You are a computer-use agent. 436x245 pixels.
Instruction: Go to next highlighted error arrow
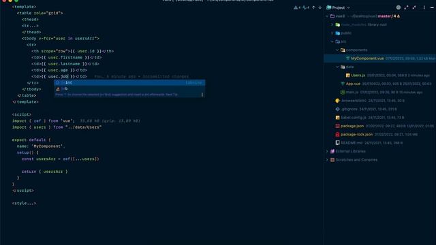pos(320,7)
